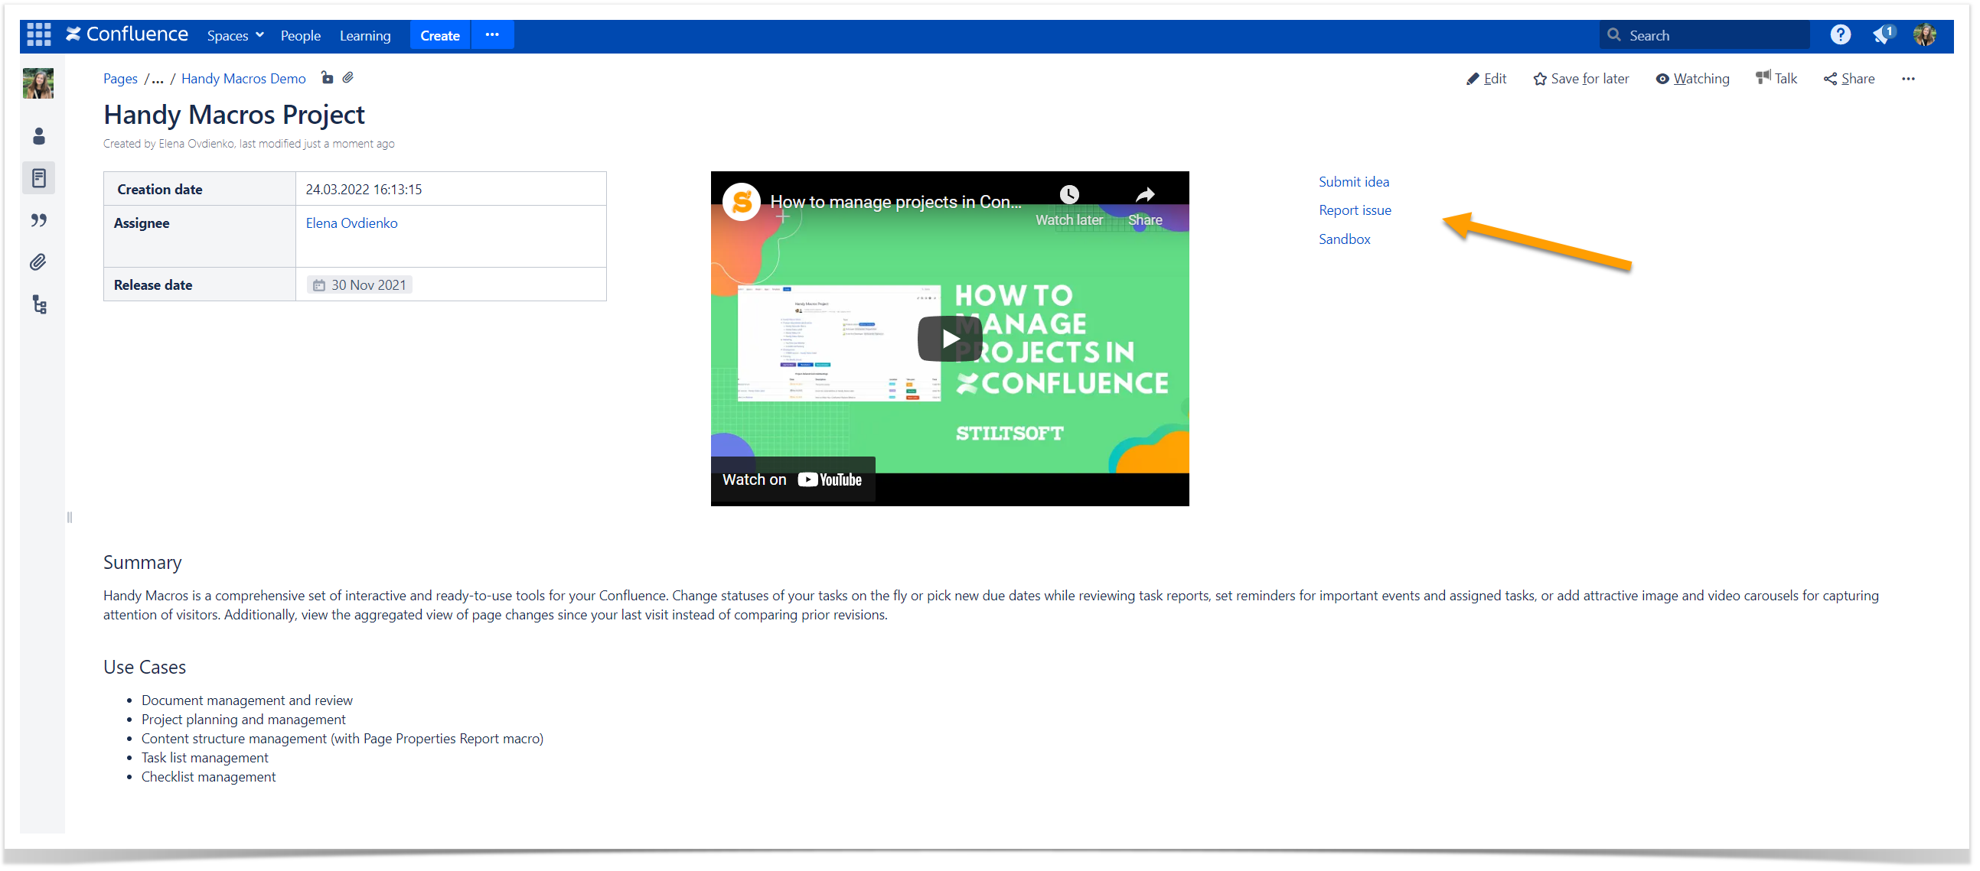The image size is (1980, 871).
Task: Click the 'Creation date' table header cell
Action: pyautogui.click(x=200, y=189)
